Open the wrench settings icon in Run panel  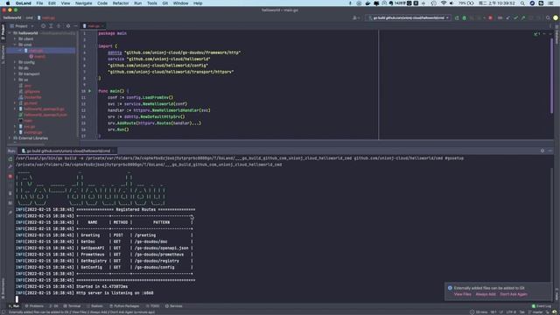tap(10, 167)
